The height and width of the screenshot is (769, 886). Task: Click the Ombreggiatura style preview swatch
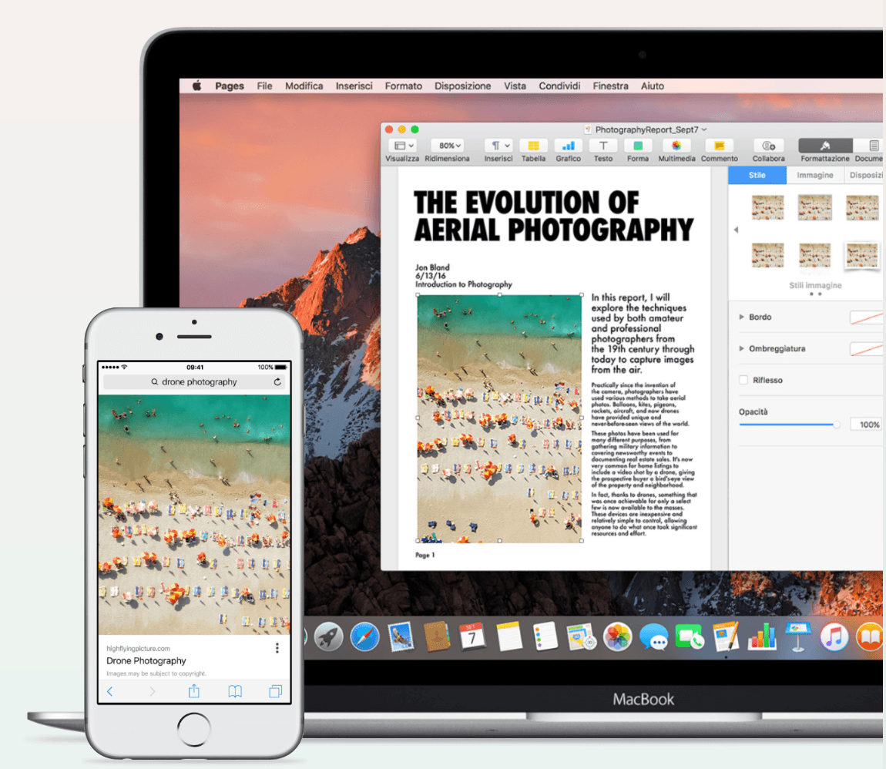coord(866,348)
